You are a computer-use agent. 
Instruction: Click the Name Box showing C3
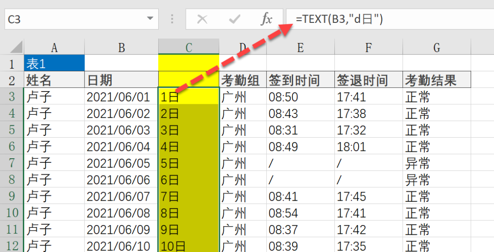[x=81, y=19]
